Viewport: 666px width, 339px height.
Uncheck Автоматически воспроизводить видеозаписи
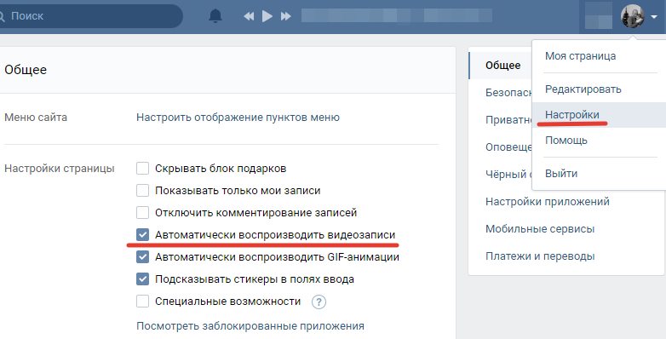tap(143, 234)
